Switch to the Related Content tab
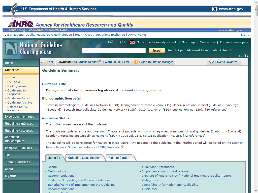 click(x=119, y=158)
